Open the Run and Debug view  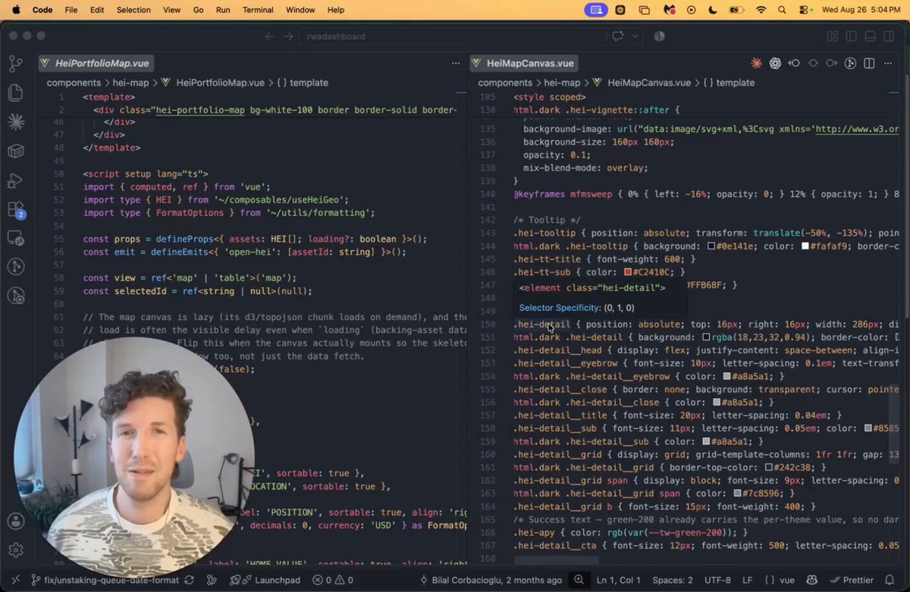[x=15, y=180]
